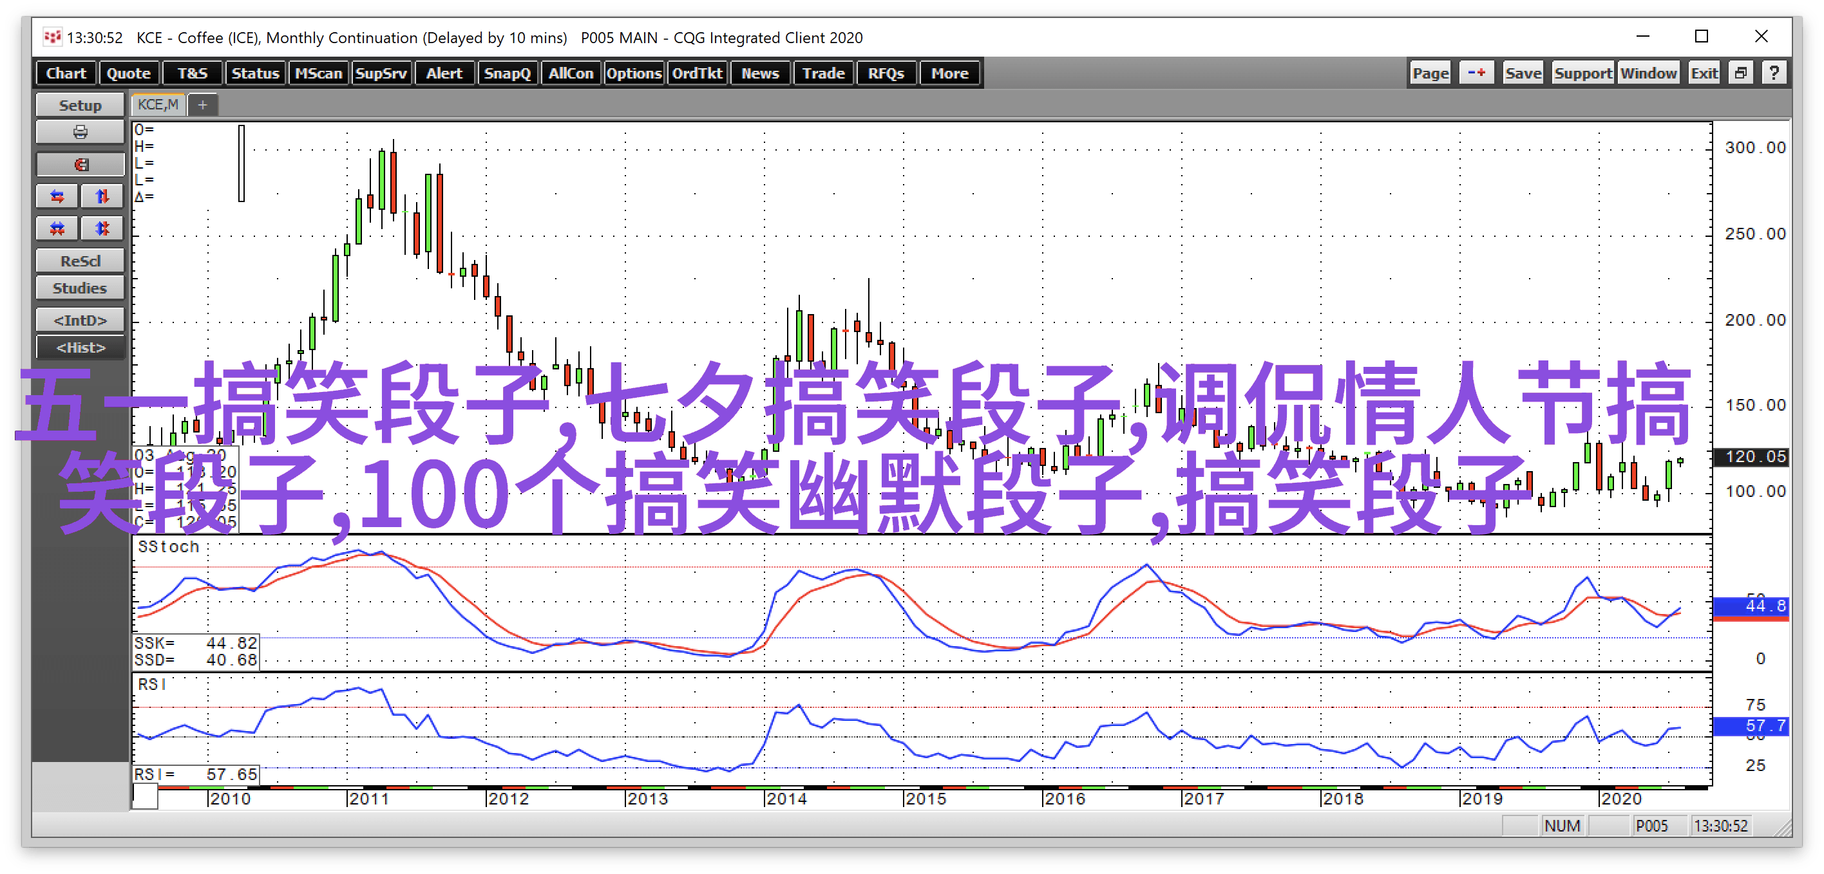Click the restore-window icon beside Exit
1824x874 pixels.
[1741, 73]
